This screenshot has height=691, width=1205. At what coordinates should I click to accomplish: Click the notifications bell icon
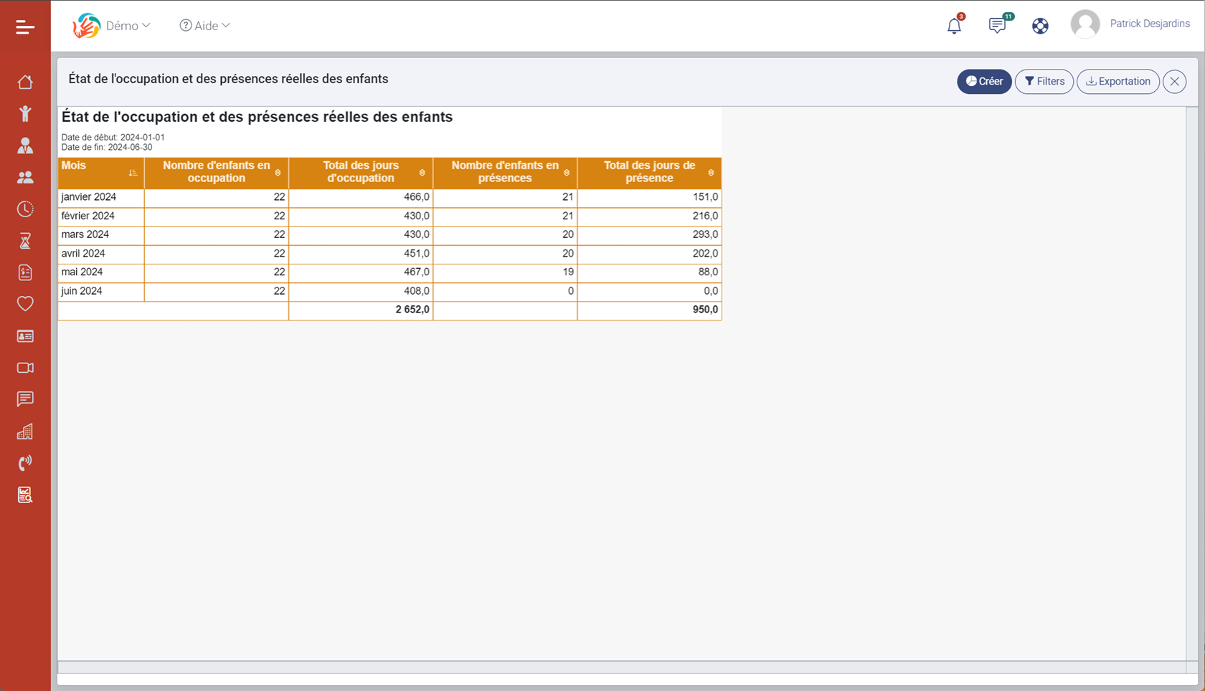(954, 26)
